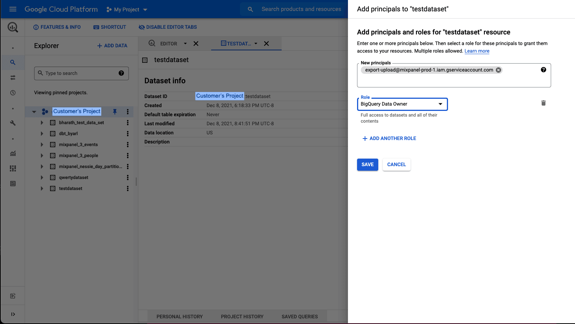Toggle Disable Editor Tabs
Image resolution: width=575 pixels, height=324 pixels.
pyautogui.click(x=168, y=27)
